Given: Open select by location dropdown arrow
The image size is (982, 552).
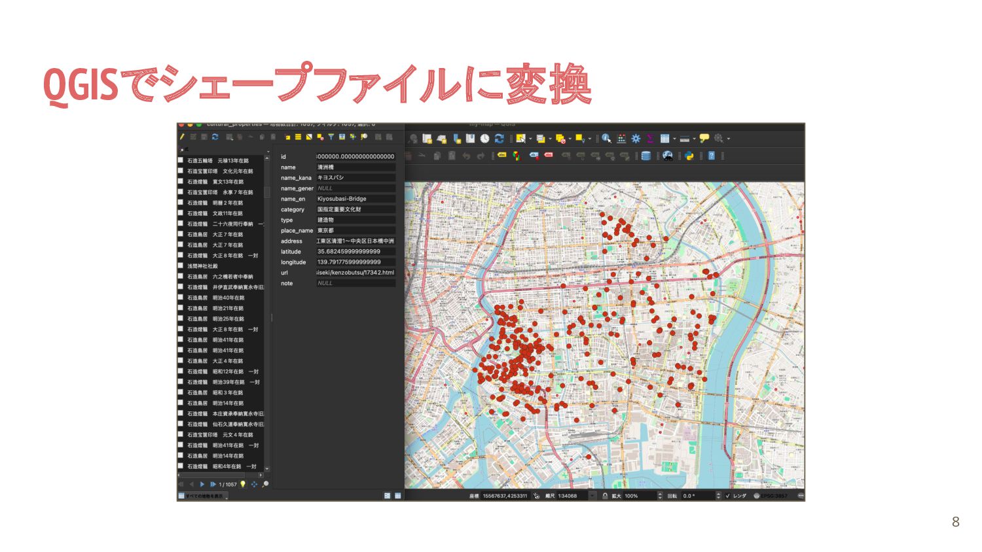Looking at the screenshot, I should (589, 139).
